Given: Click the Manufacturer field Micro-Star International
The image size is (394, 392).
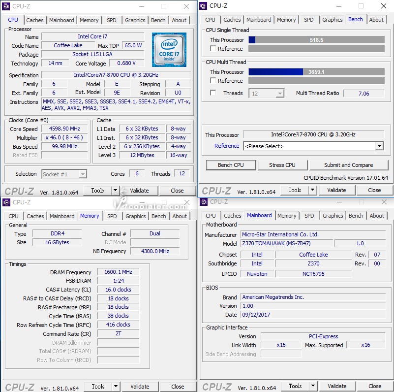Looking at the screenshot, I should click(x=313, y=234).
